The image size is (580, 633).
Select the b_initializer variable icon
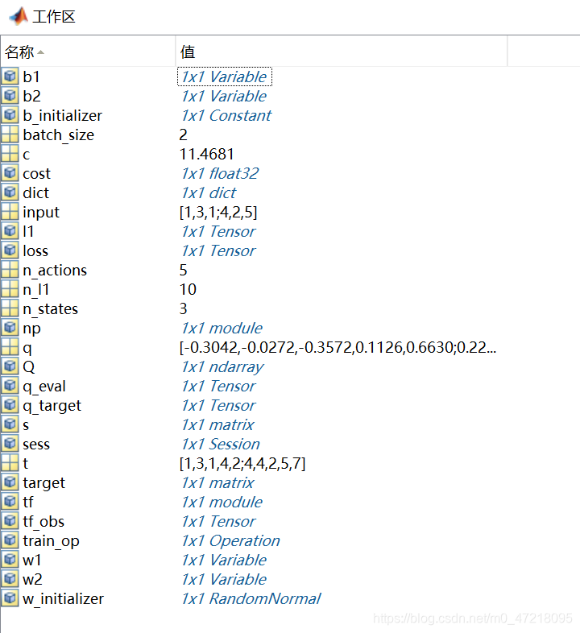tap(10, 115)
